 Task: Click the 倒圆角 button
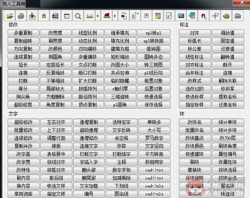[55, 57]
